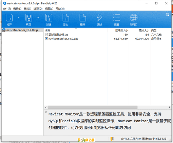This screenshot has height=143, width=173.
Task: Open the 视图(V) menu
Action: coord(49,9)
